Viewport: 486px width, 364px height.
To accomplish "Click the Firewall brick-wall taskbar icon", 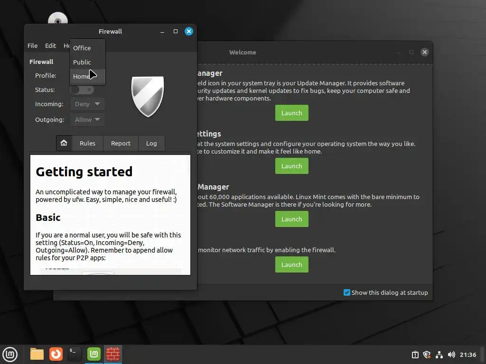I will (113, 354).
